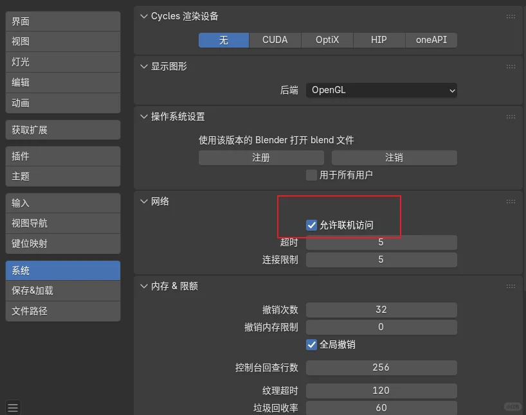Collapse the Cycles 渲染设备 section
Viewport: 526px width, 415px height.
click(x=143, y=17)
